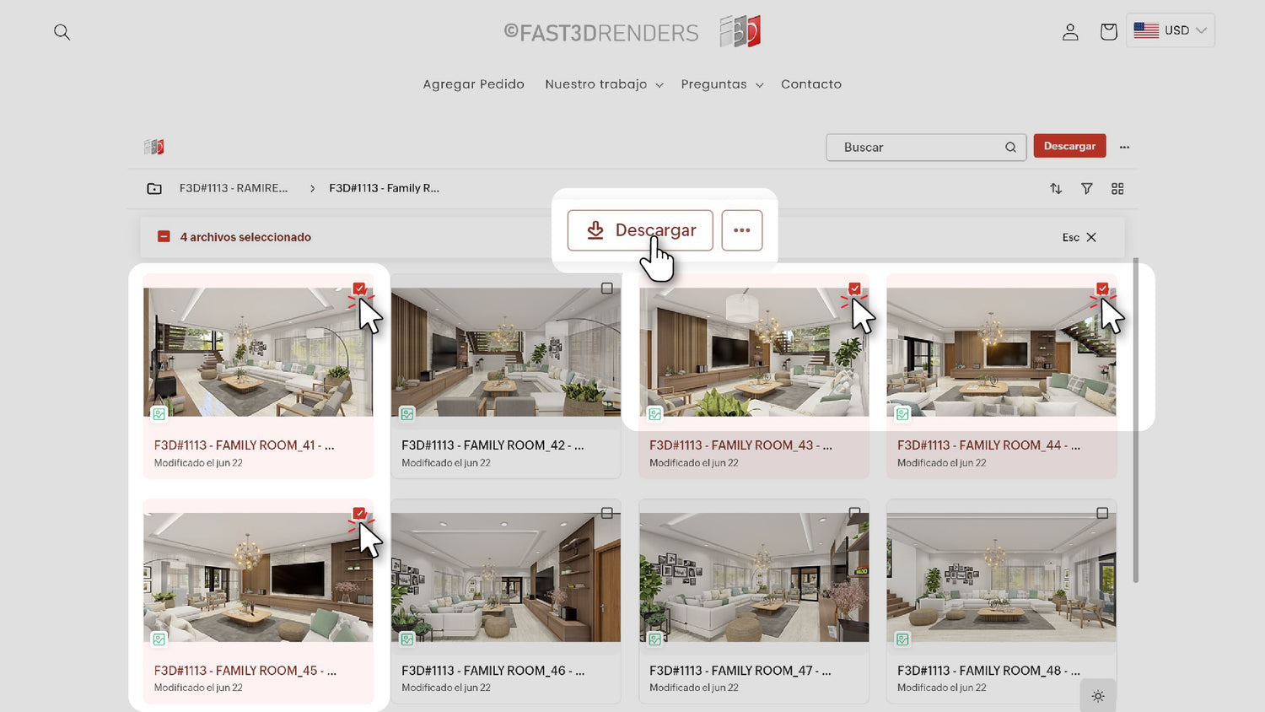
Task: Check the FAMILY ROOM_42 checkbox
Action: [606, 289]
